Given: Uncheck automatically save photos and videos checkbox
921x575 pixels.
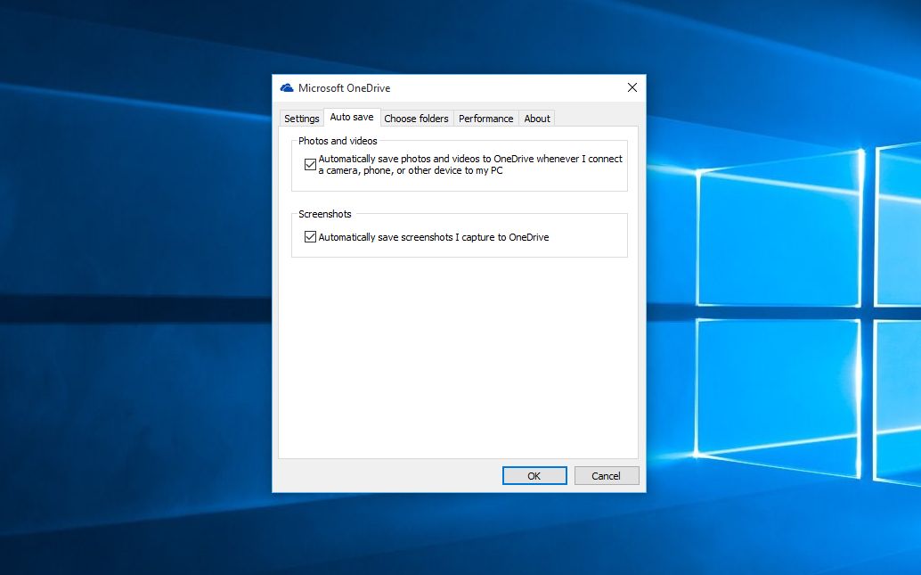Looking at the screenshot, I should click(310, 165).
